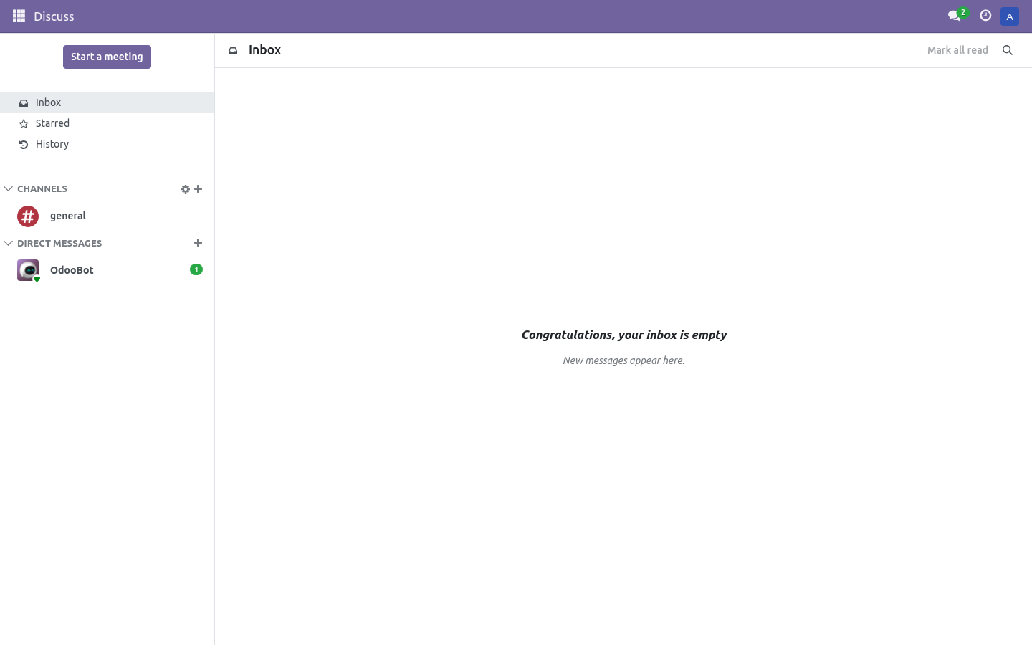Collapse the Channels section

pyautogui.click(x=36, y=189)
